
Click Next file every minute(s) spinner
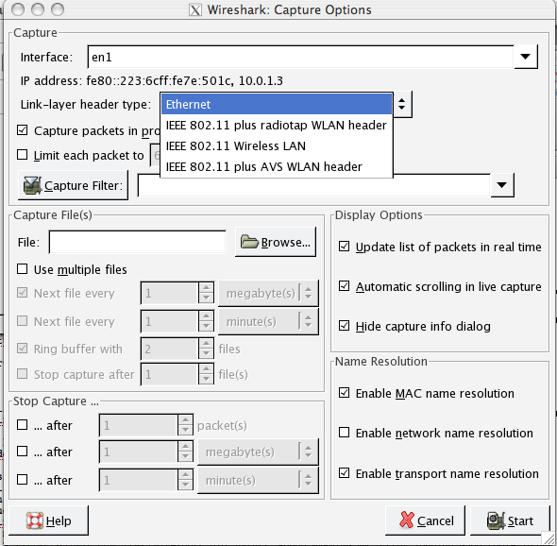tap(177, 322)
